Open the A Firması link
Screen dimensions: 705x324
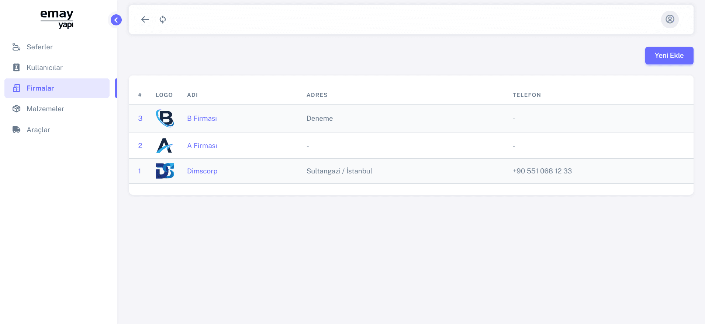(x=202, y=145)
